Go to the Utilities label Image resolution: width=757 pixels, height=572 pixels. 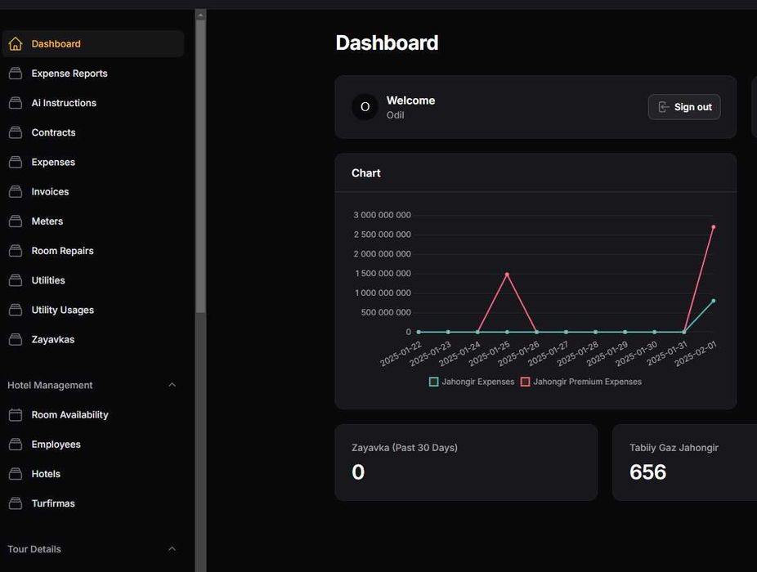click(x=48, y=280)
